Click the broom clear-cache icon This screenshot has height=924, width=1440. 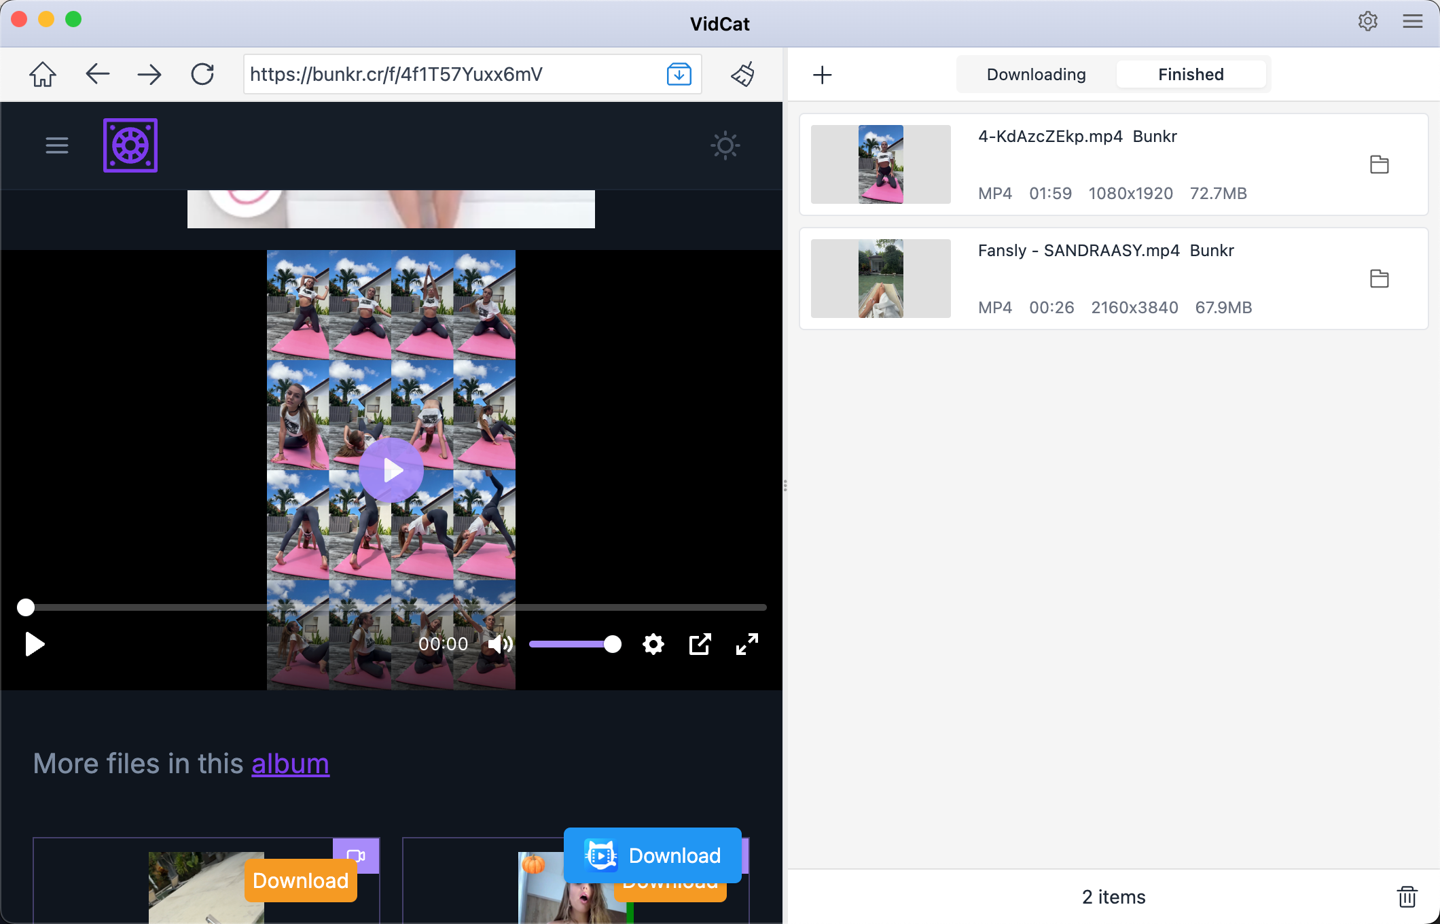[743, 74]
